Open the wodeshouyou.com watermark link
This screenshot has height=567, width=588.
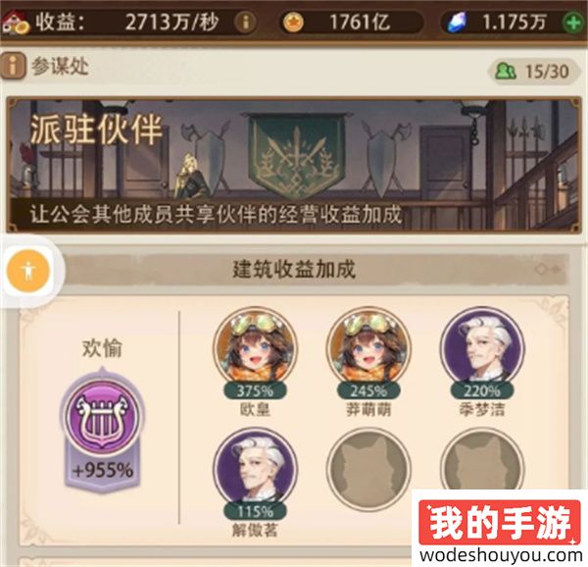coord(500,556)
